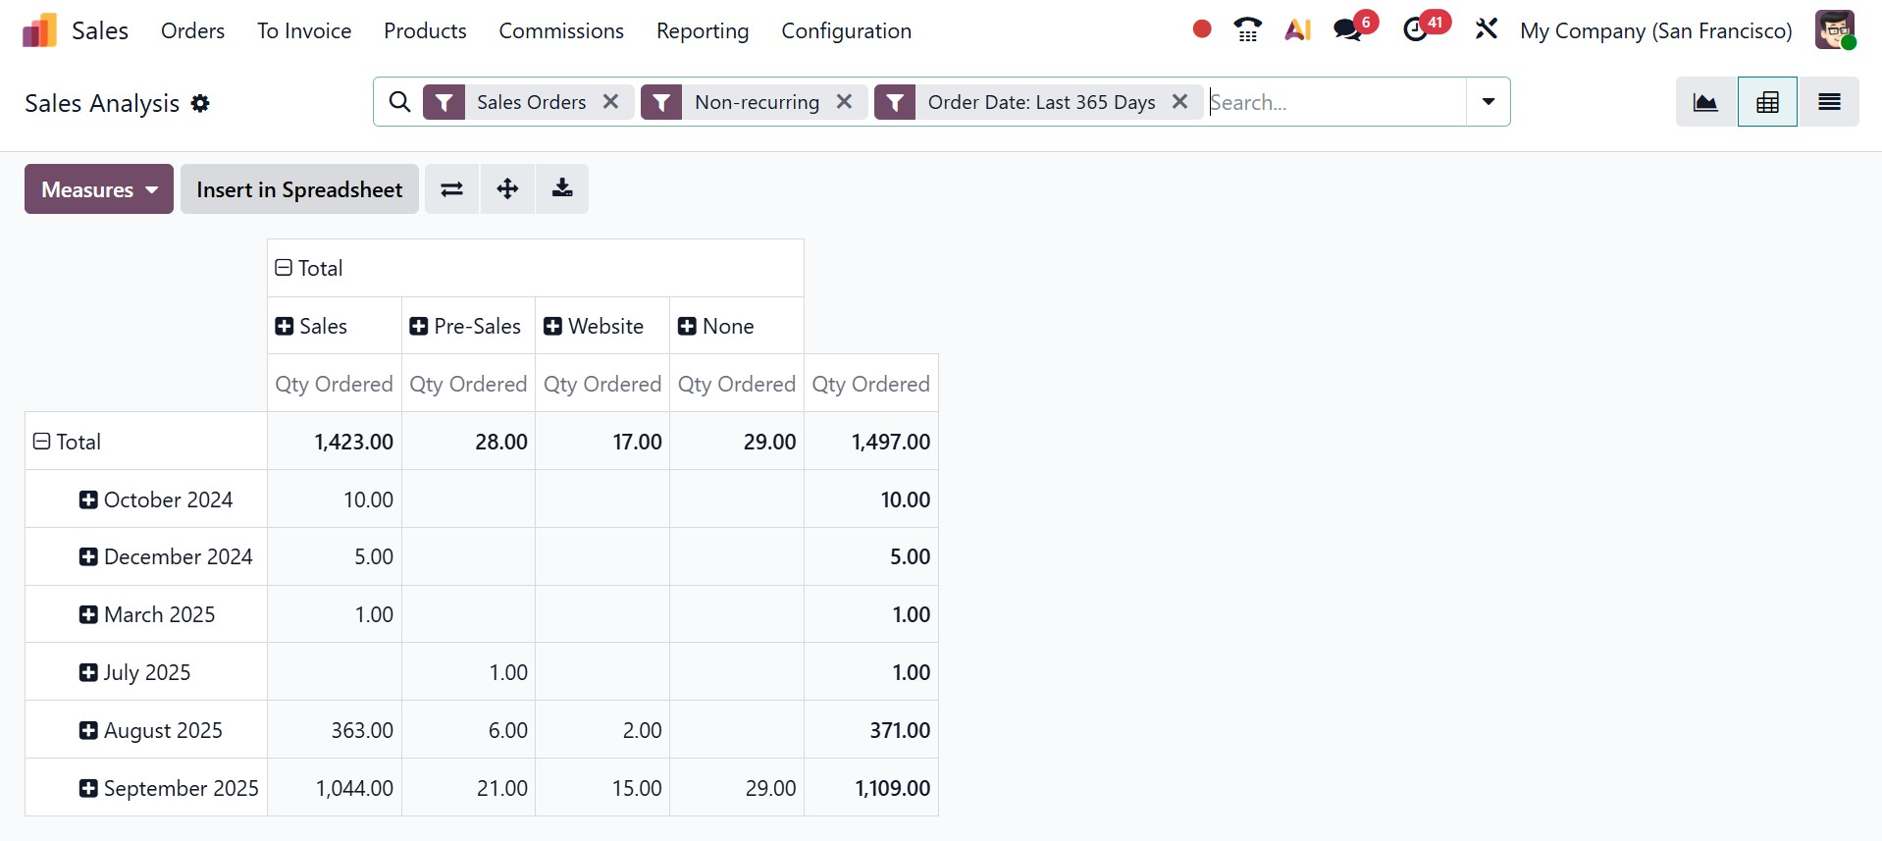Click the flip axis icon
The width and height of the screenshot is (1882, 841).
[451, 189]
